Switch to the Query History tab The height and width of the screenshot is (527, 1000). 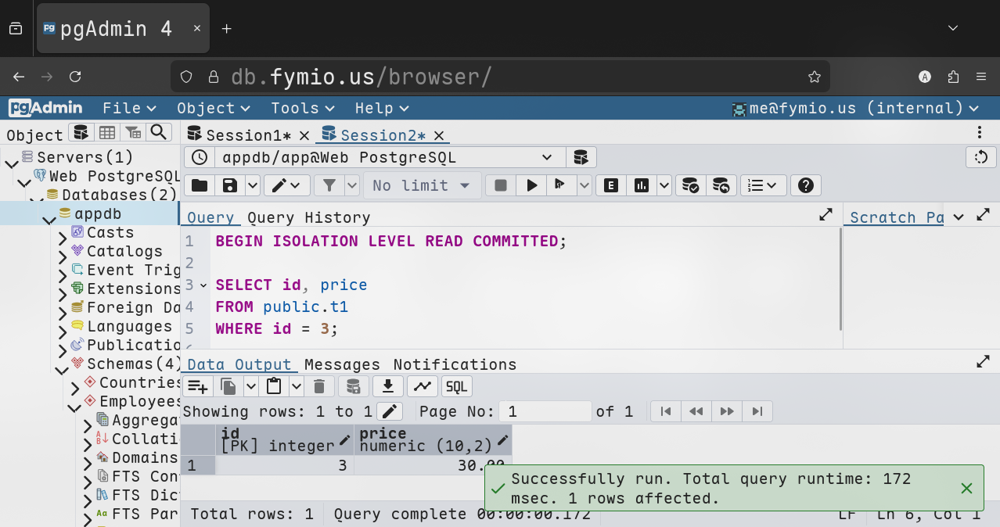pyautogui.click(x=308, y=217)
